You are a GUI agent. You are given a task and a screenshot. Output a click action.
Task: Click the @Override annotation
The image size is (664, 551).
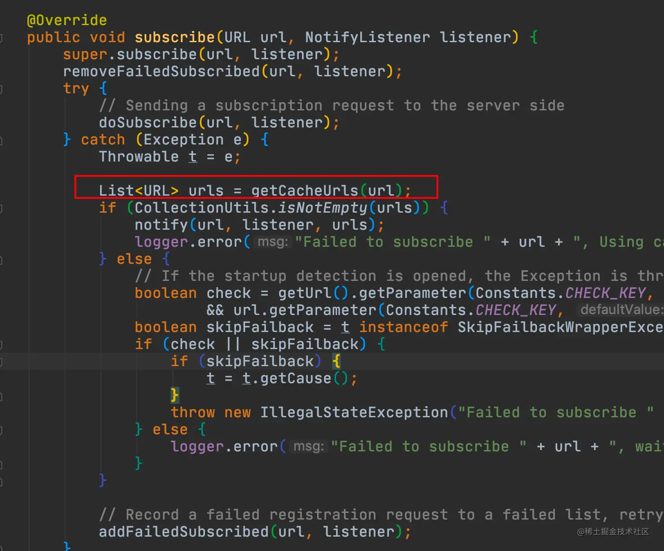tap(67, 20)
